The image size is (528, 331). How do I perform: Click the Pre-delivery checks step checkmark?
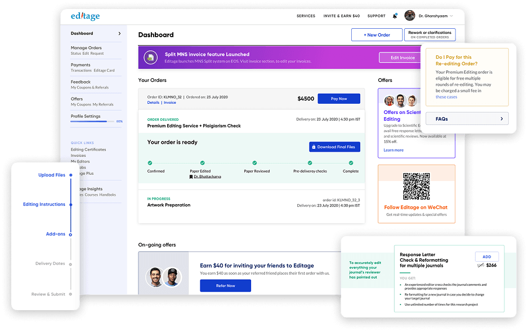click(310, 163)
